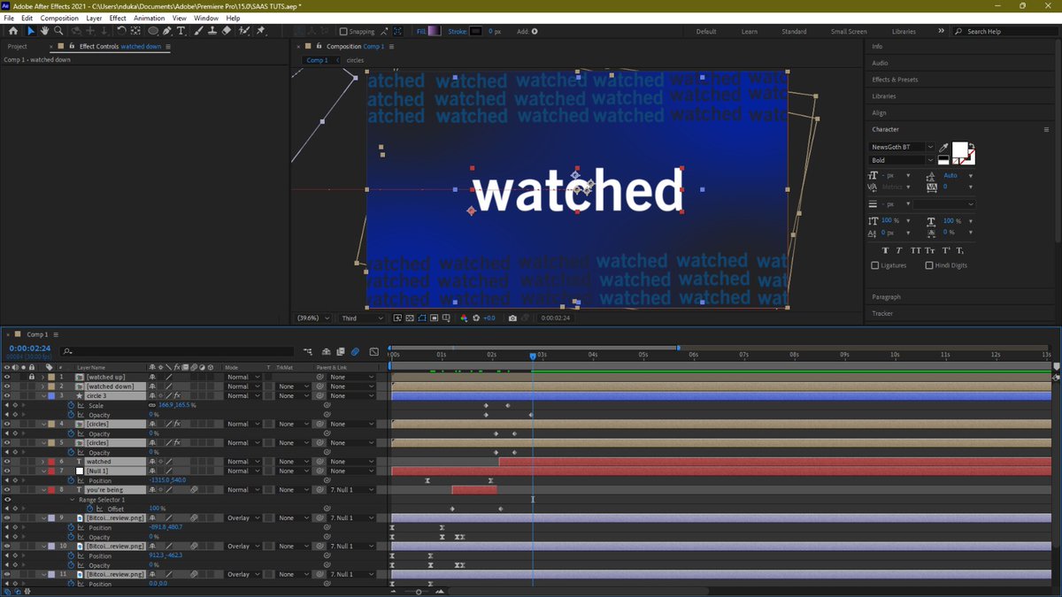This screenshot has width=1062, height=597.
Task: Open the Third resolution dropdown
Action: (362, 318)
